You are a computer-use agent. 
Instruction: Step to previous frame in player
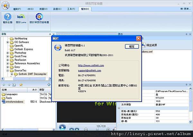point(71,129)
